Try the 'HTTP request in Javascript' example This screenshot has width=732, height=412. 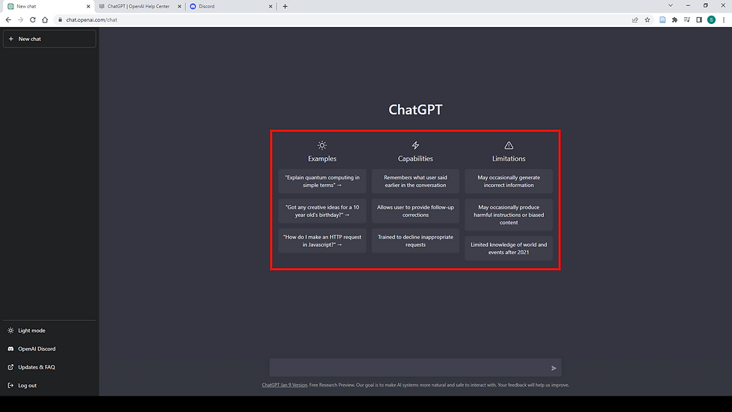click(x=322, y=241)
